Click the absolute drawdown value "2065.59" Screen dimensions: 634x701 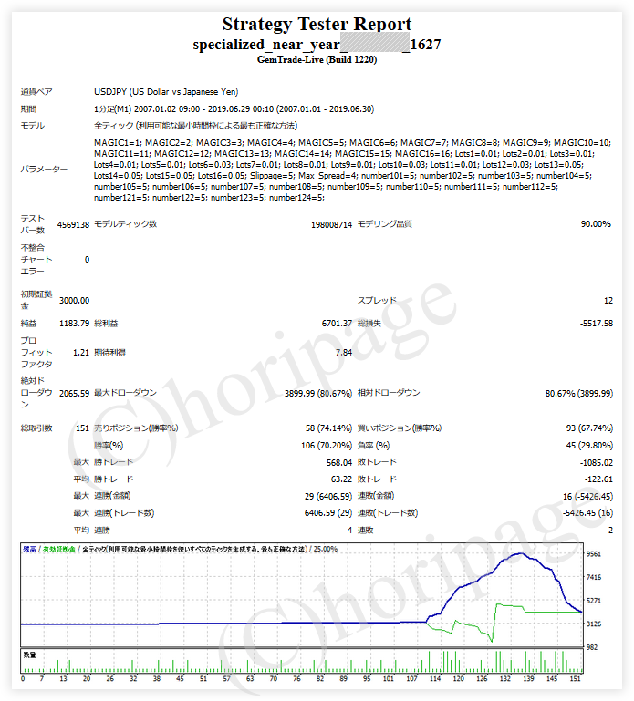74,394
